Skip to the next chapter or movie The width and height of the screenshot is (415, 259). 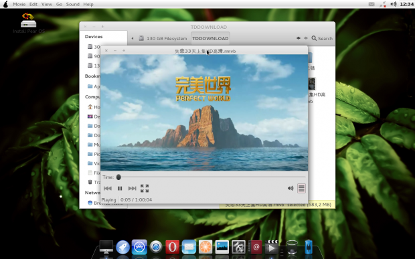tap(132, 188)
